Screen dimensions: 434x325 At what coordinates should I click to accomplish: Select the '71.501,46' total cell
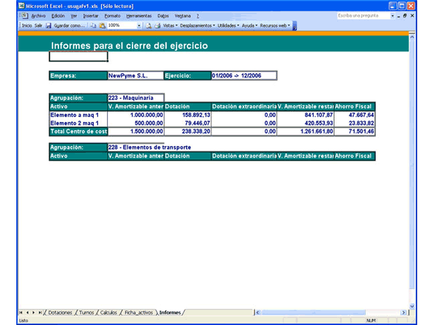tap(354, 132)
